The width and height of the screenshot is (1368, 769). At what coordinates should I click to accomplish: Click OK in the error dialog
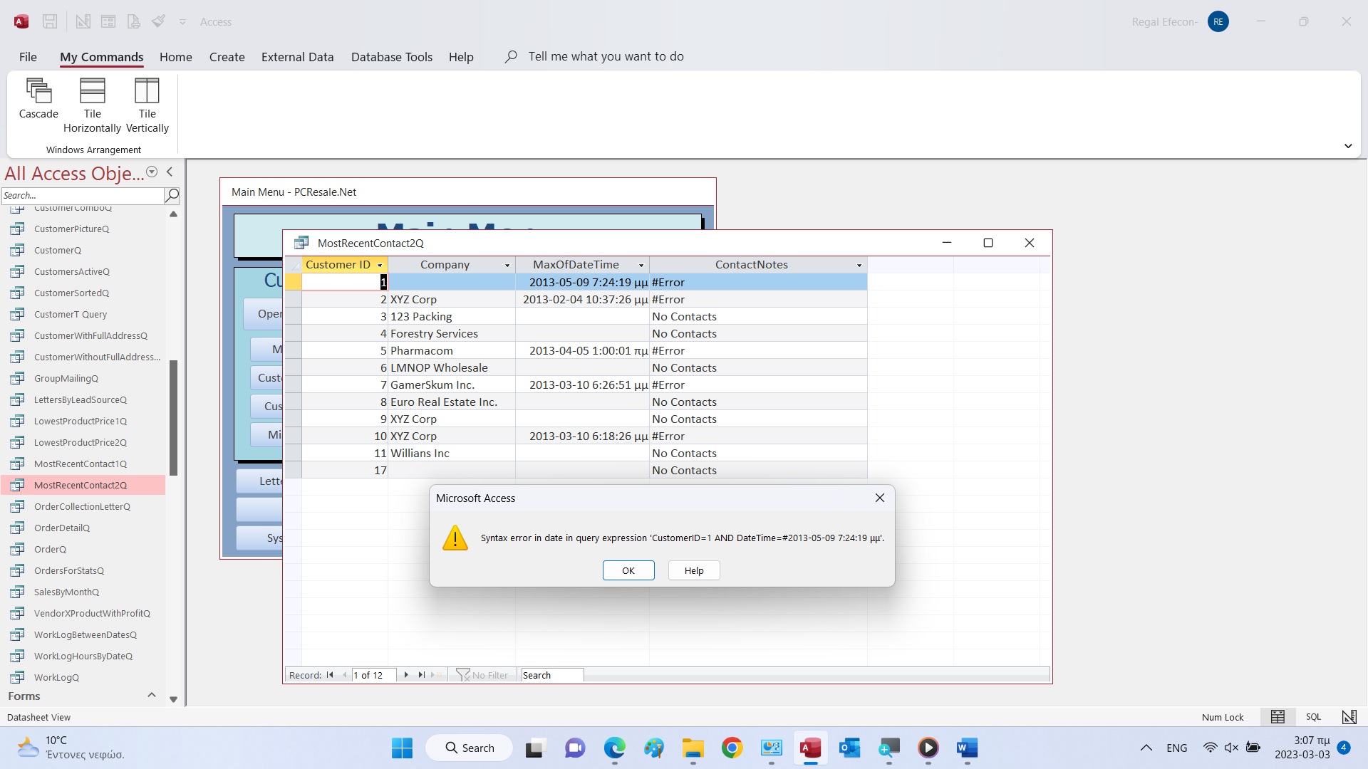(628, 570)
